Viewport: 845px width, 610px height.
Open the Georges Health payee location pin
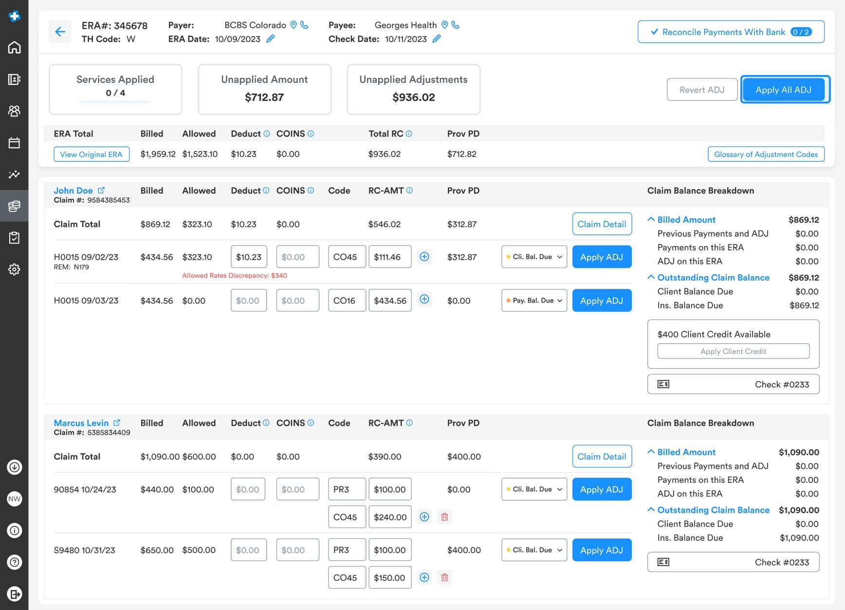click(x=444, y=25)
